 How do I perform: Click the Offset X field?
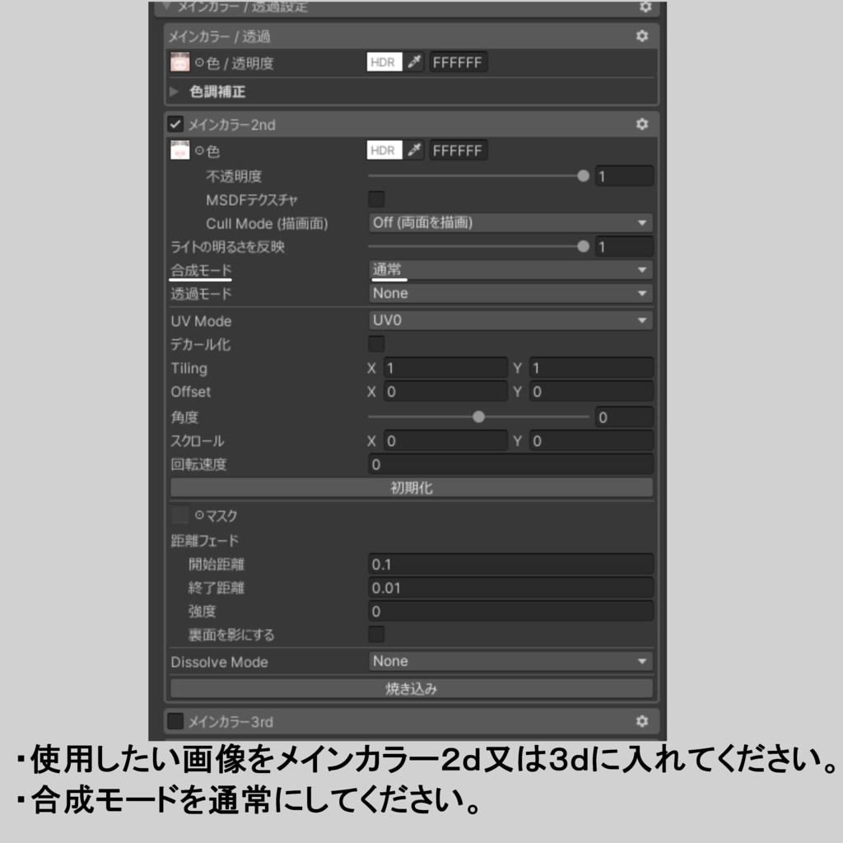[x=445, y=391]
